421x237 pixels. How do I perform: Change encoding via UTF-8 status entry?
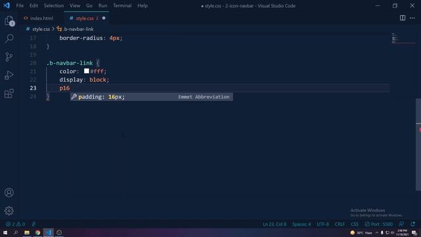(x=323, y=224)
